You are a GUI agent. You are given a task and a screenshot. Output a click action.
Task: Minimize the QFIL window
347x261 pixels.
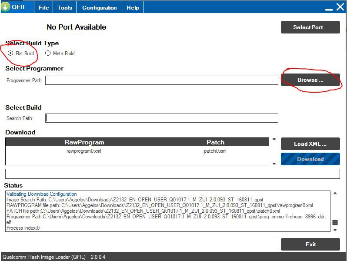click(x=329, y=9)
